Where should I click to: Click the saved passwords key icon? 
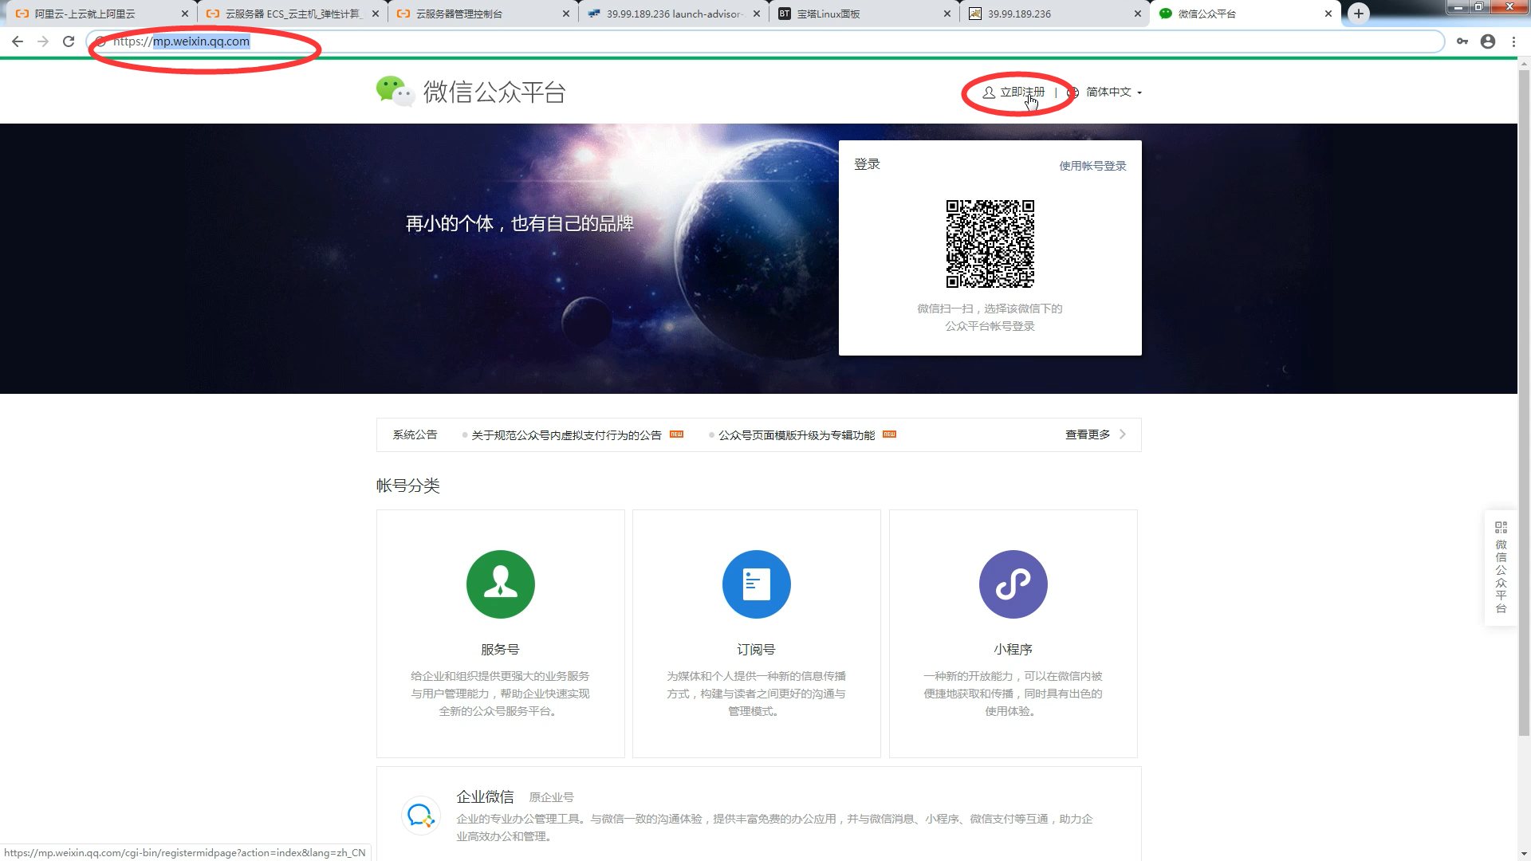pyautogui.click(x=1462, y=41)
